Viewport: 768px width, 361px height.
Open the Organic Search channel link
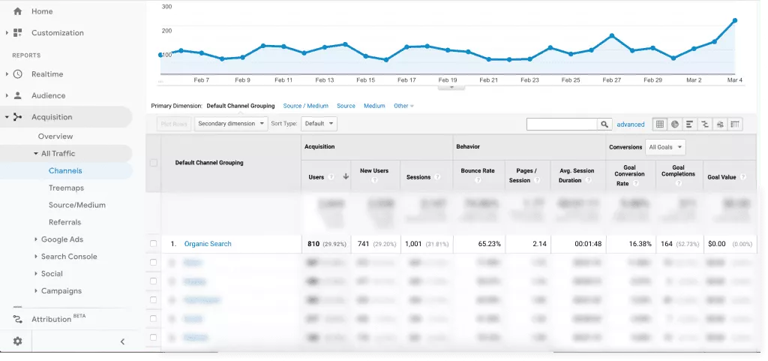click(208, 243)
